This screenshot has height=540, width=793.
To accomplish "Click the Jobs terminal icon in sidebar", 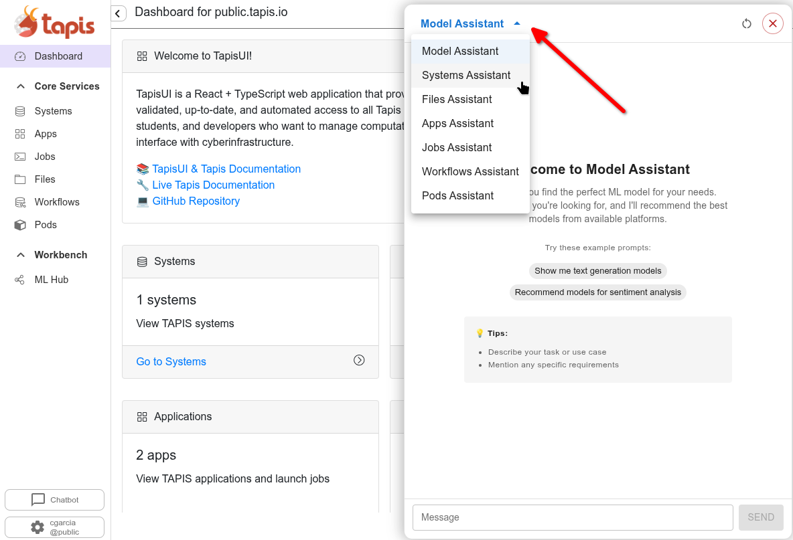I will [20, 157].
